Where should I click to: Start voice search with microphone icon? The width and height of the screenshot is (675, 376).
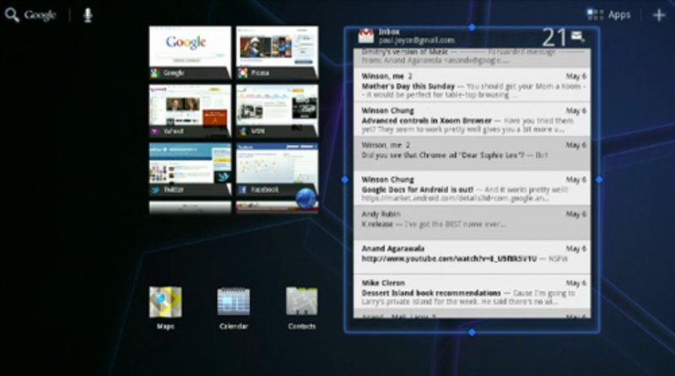click(88, 15)
